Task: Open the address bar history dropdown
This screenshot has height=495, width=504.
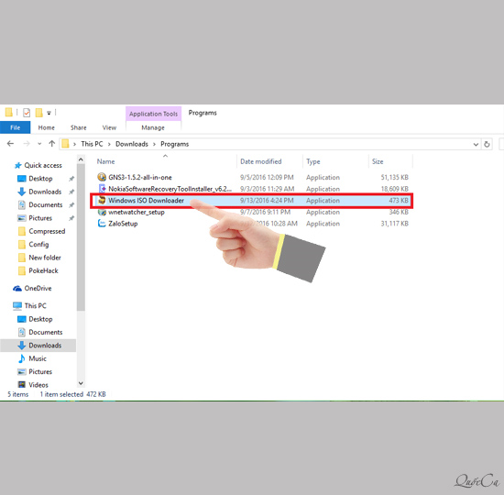Action: [x=476, y=145]
